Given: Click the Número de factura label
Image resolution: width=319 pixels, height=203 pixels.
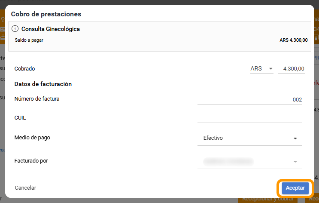Looking at the screenshot, I should point(37,99).
